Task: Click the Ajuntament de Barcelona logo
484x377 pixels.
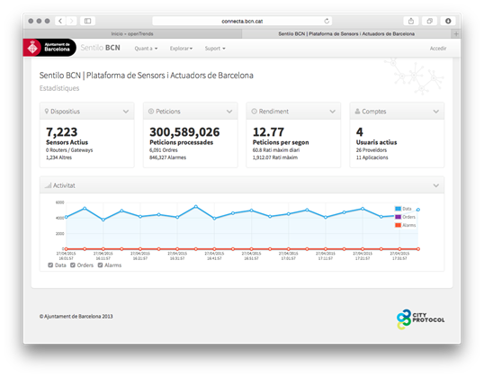Action: coord(49,48)
